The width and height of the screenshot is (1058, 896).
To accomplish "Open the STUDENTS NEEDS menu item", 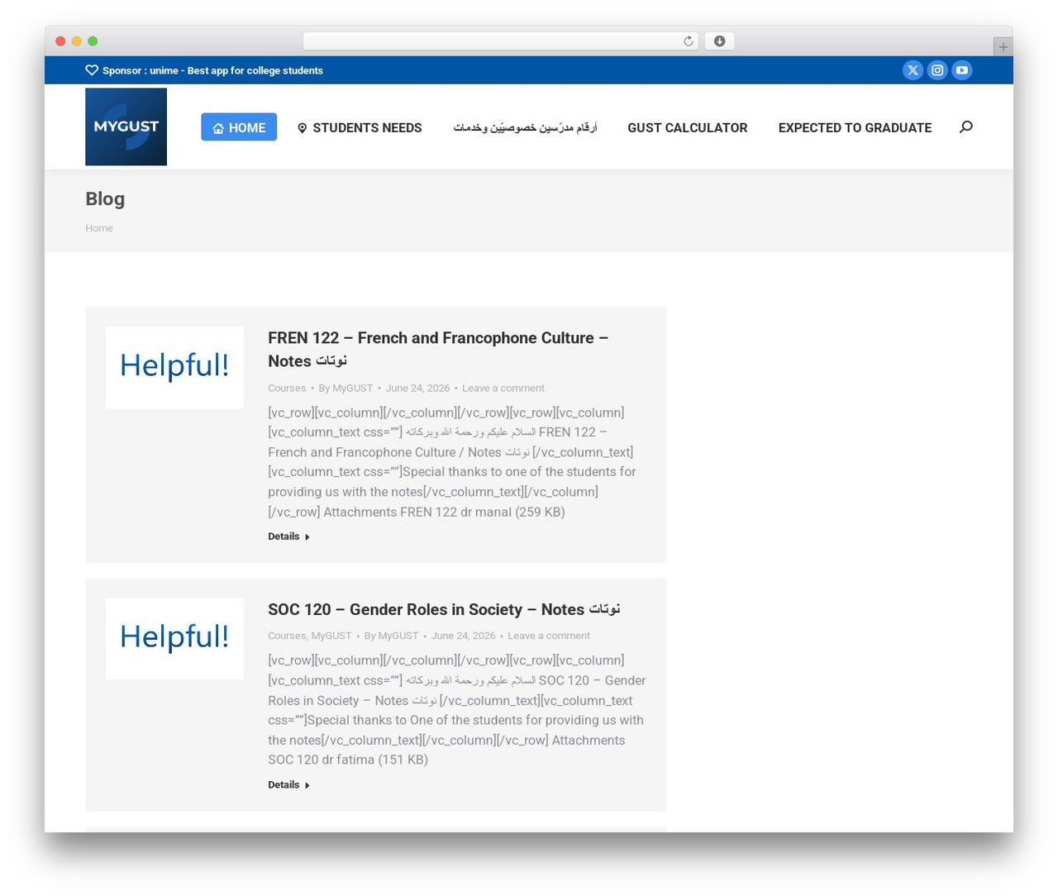I will point(360,127).
